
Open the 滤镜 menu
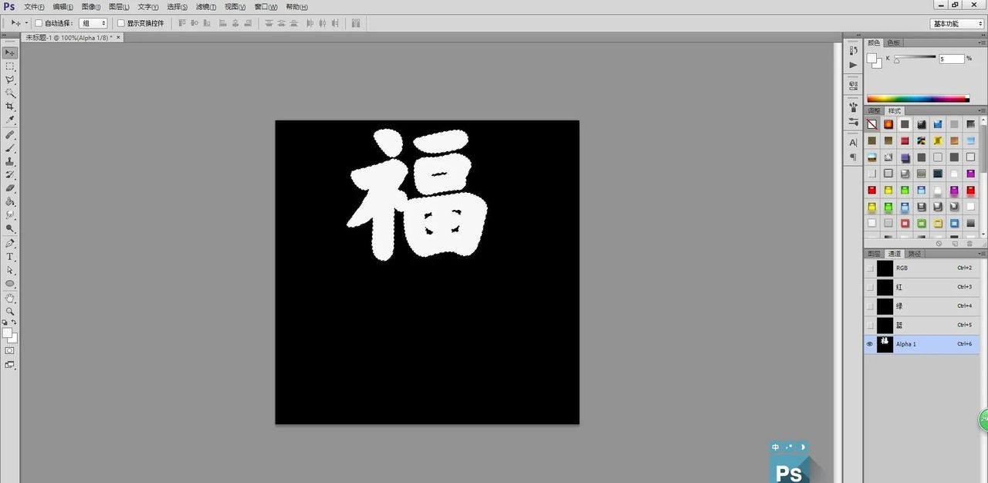coord(205,6)
